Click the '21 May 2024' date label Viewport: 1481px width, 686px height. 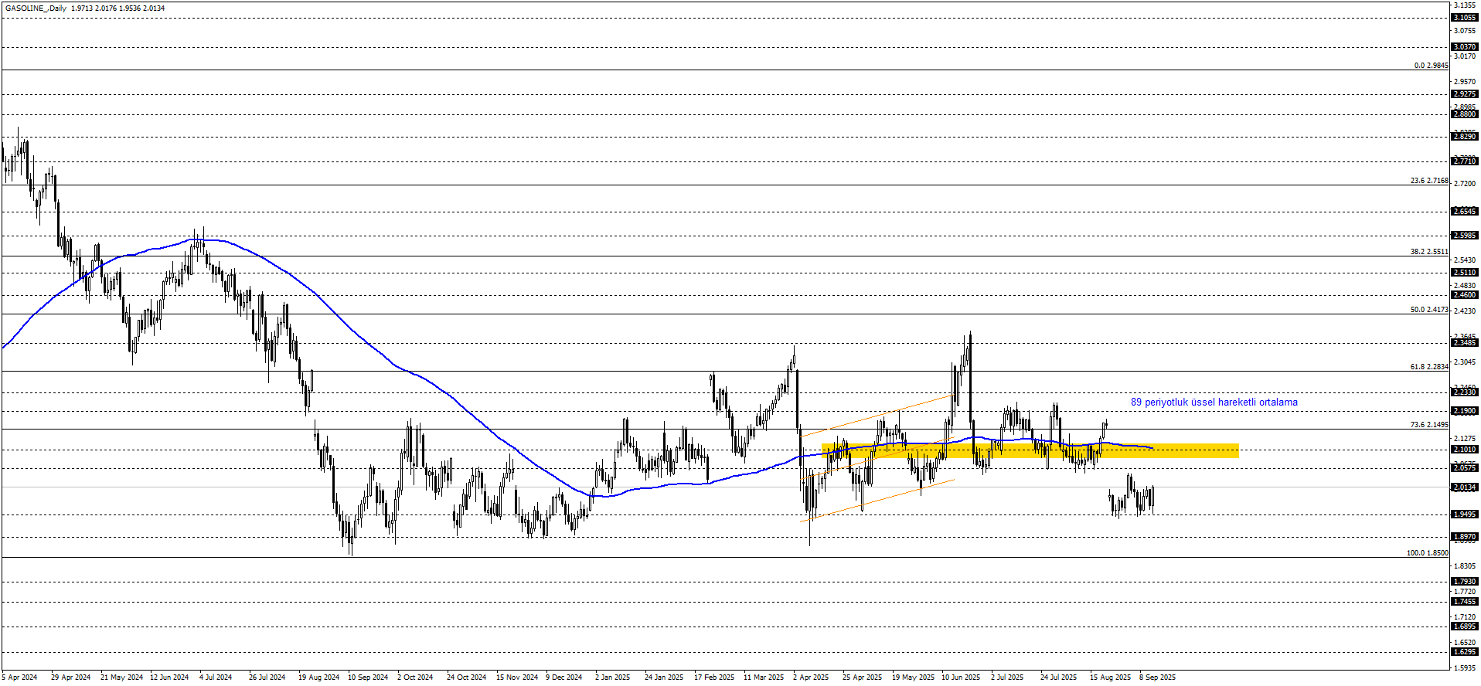(121, 678)
